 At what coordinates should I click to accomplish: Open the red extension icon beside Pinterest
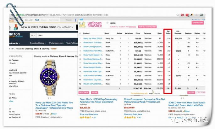[187, 15]
